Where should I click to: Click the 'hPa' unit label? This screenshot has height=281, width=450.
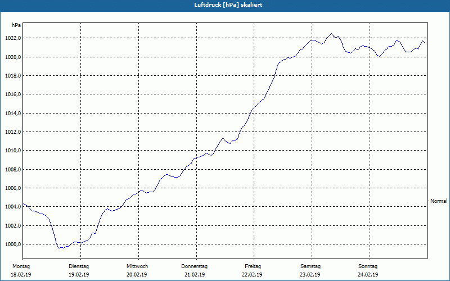point(16,25)
